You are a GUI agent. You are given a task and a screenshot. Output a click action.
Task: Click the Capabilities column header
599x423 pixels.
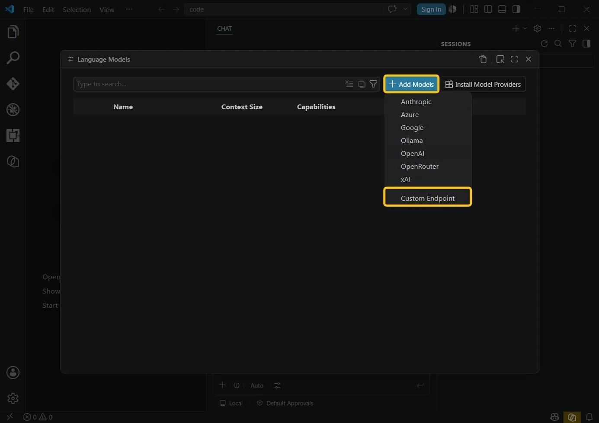click(x=316, y=107)
